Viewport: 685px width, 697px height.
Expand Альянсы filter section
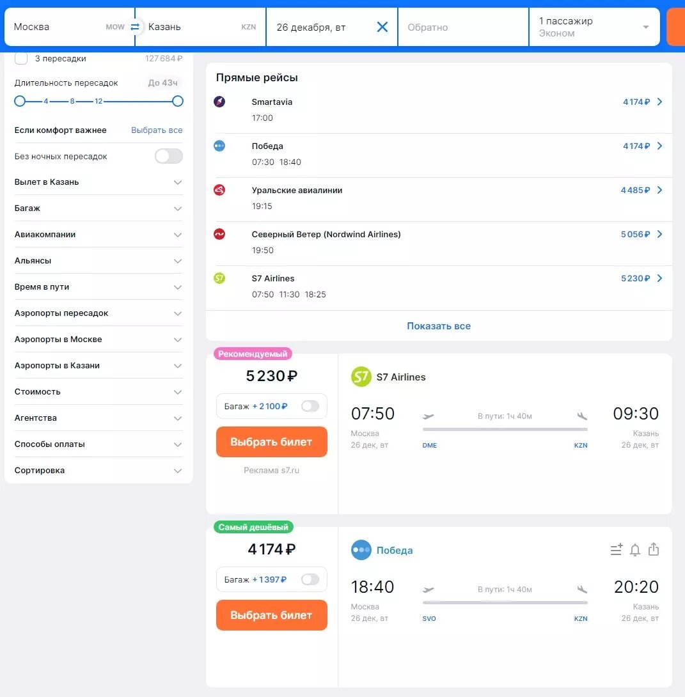(98, 260)
